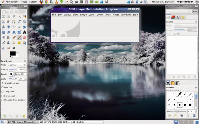Launch Firefox from the top panel
This screenshot has width=199, height=124.
41,2
